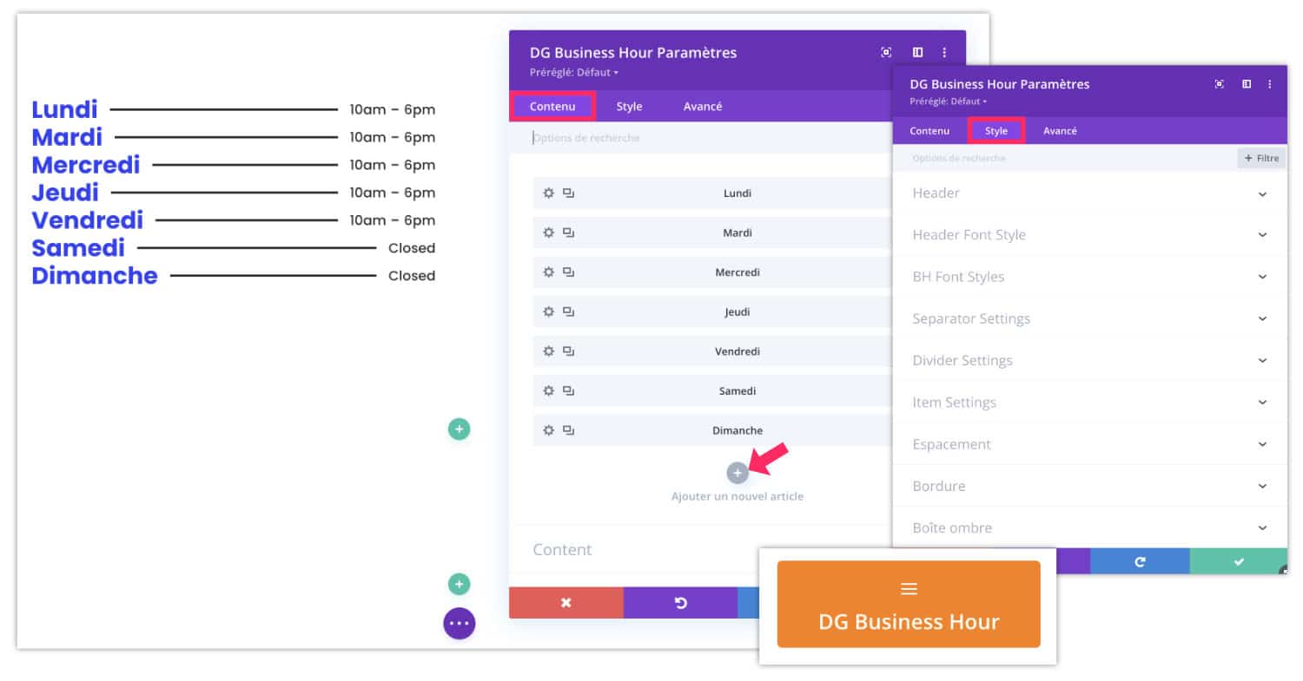Screen dimensions: 1303x681
Task: Expand the BH Font Styles section
Action: click(x=1090, y=277)
